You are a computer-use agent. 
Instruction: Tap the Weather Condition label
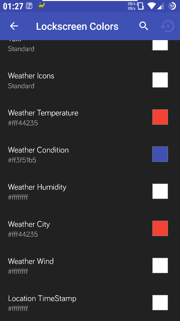[x=38, y=150]
